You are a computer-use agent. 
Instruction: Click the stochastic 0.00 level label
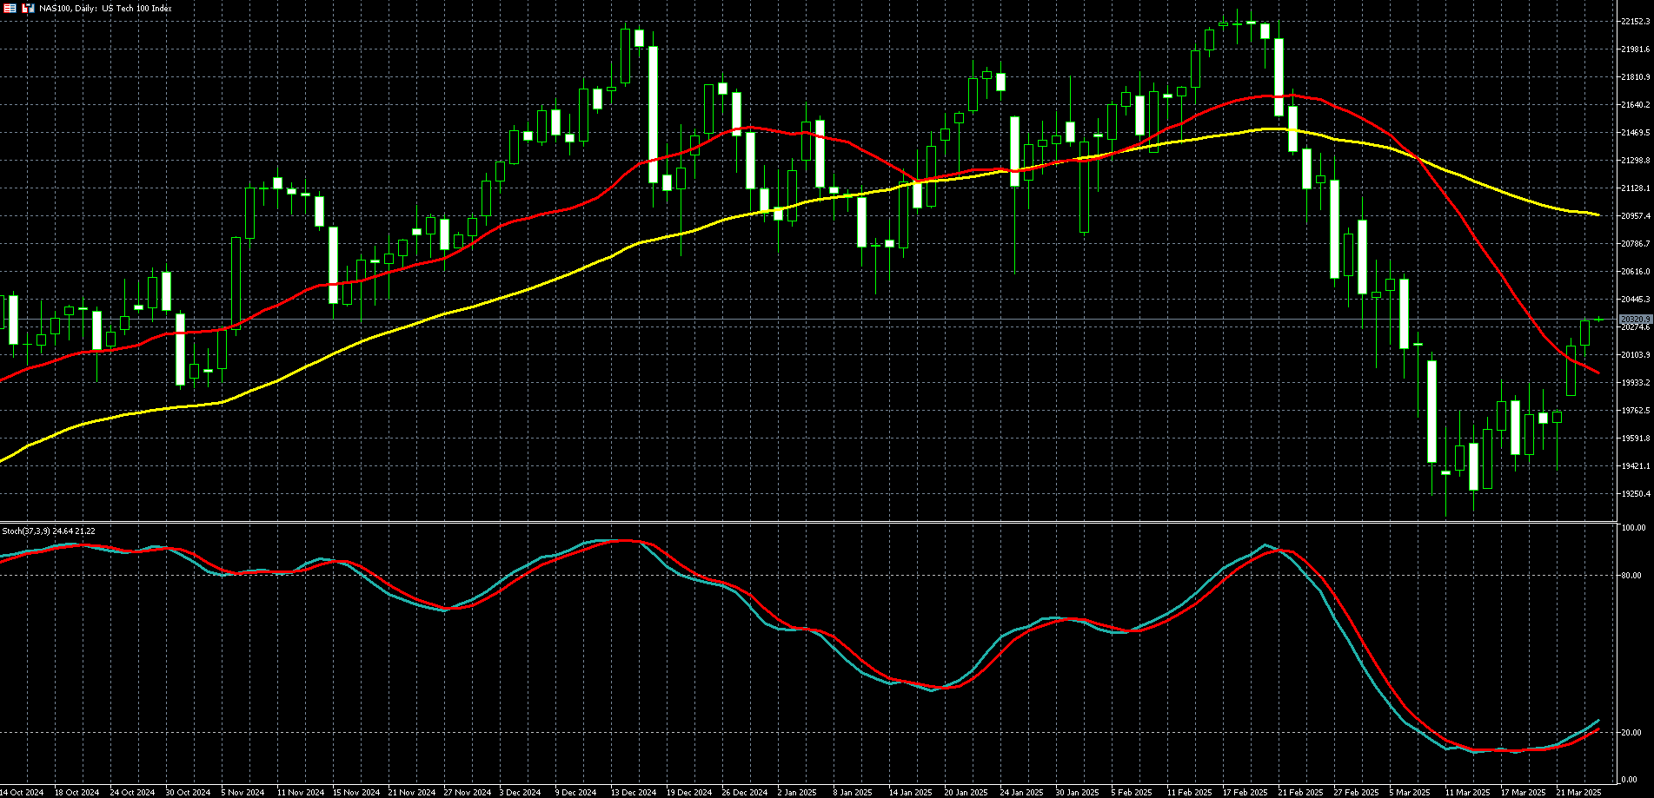[x=1631, y=780]
